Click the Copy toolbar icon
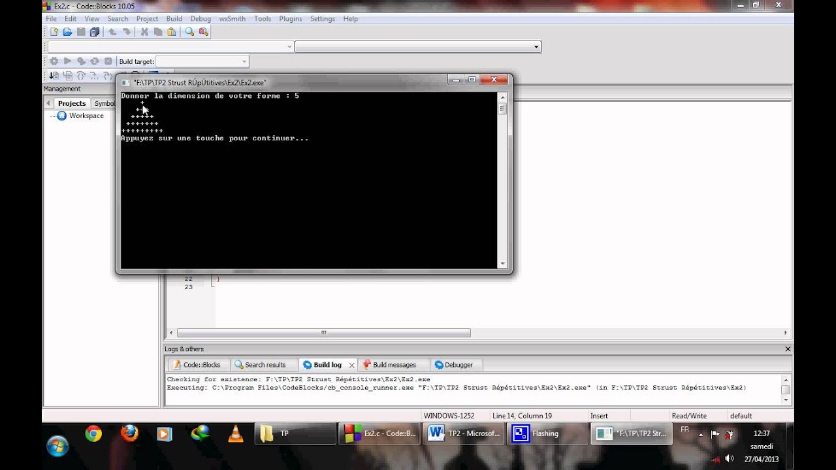Screen dimensions: 836x470 (157, 32)
